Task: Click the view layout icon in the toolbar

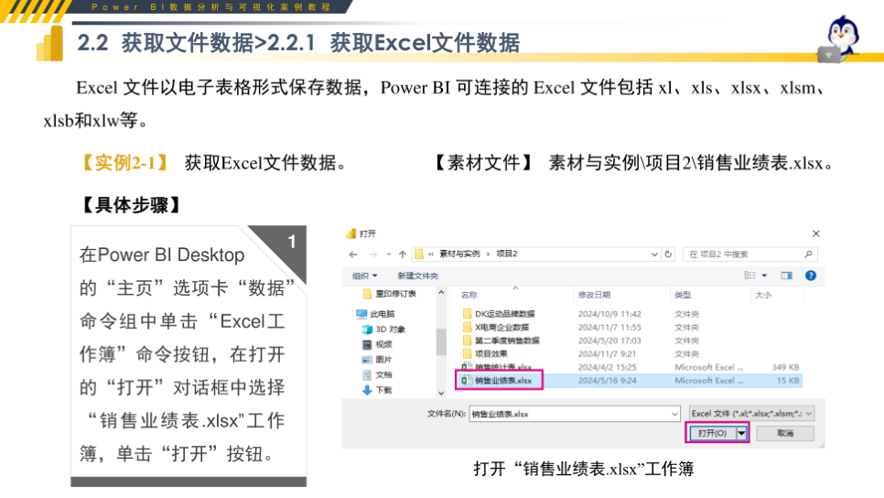Action: pyautogui.click(x=749, y=276)
